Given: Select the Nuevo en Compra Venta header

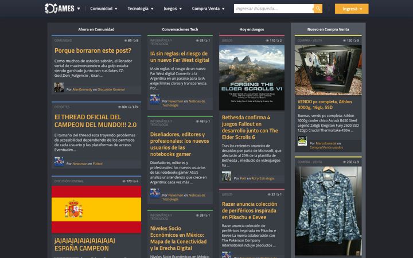Looking at the screenshot, I should pyautogui.click(x=328, y=29).
